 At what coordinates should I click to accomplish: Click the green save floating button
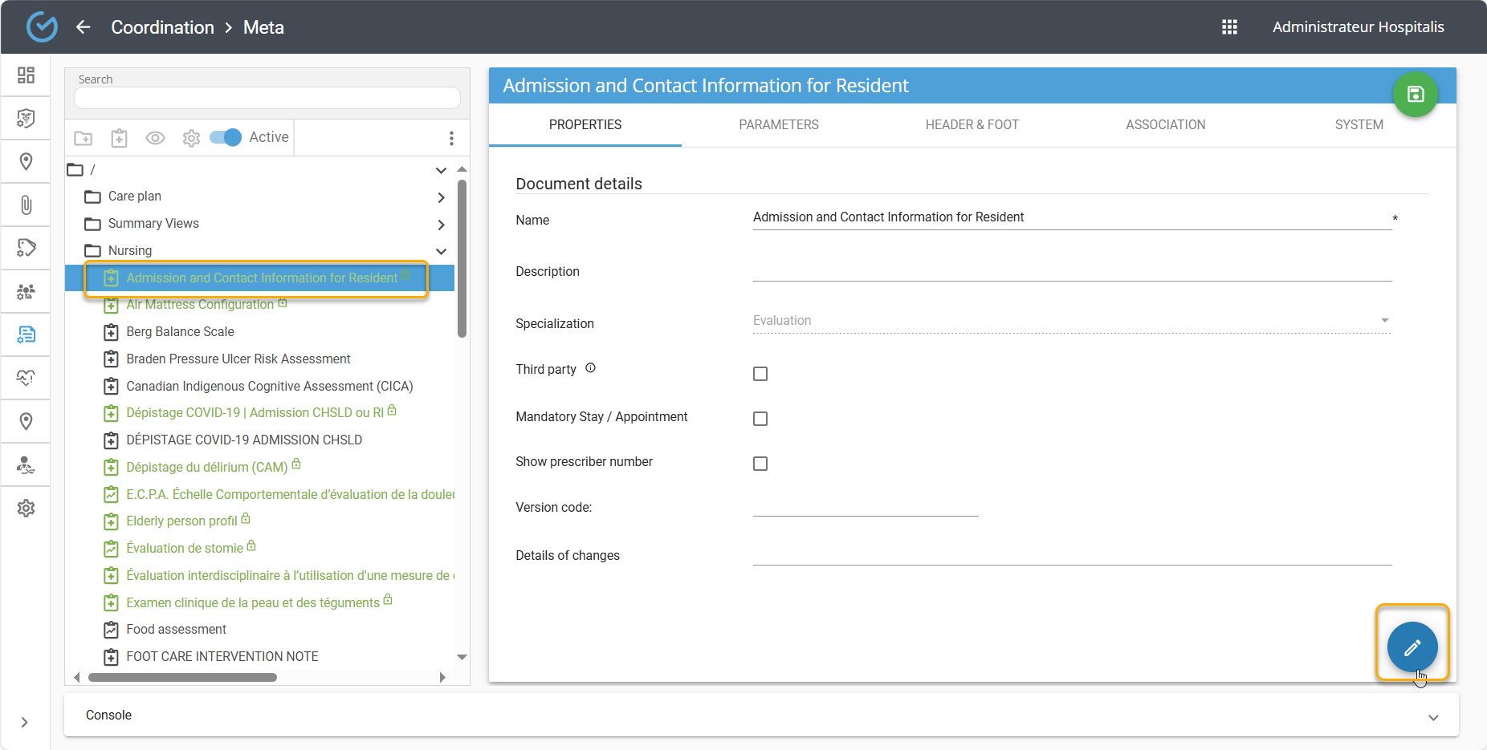tap(1415, 95)
